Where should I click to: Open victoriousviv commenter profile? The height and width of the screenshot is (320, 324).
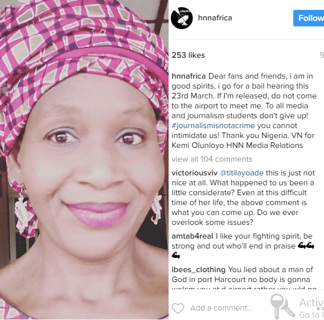(x=194, y=173)
